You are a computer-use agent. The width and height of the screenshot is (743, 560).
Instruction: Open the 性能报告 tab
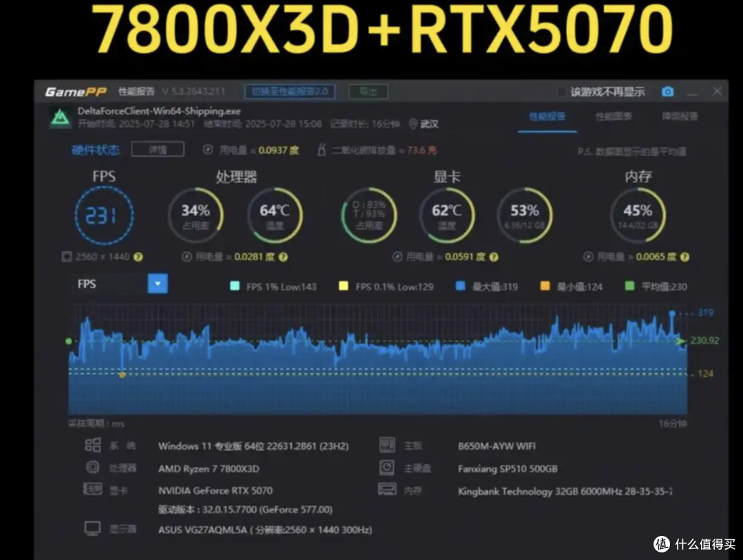pyautogui.click(x=547, y=116)
